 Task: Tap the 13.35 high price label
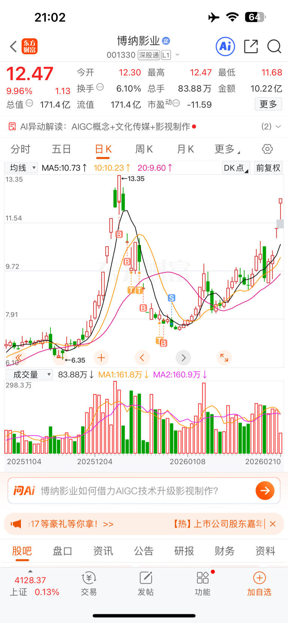136,179
